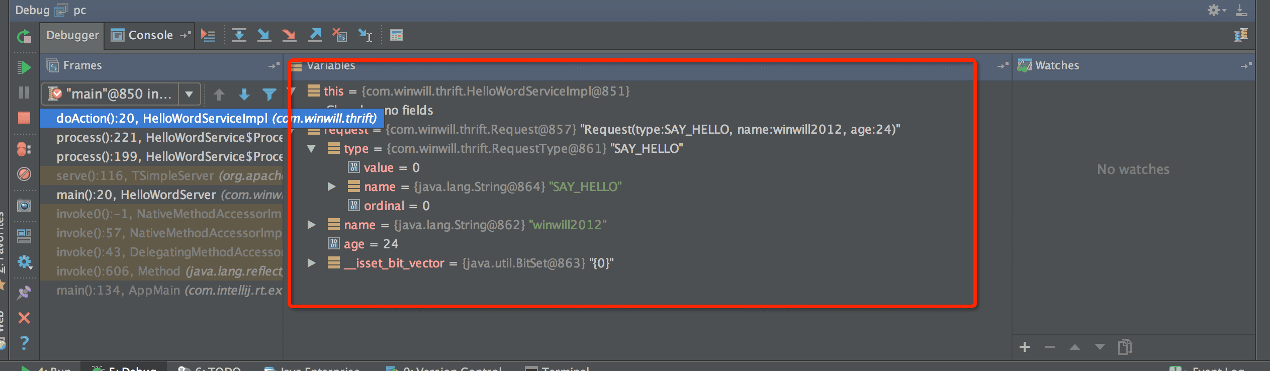Click the Watches panel header
The width and height of the screenshot is (1270, 371).
click(x=1133, y=66)
